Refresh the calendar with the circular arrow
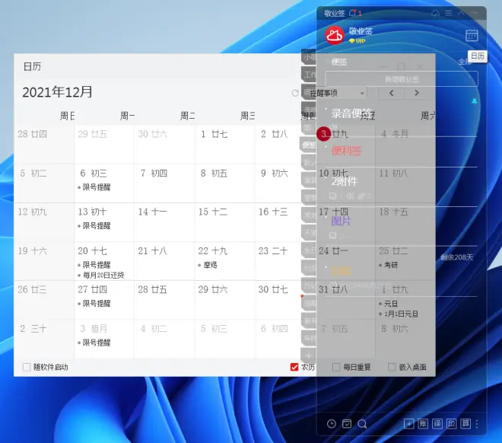502x443 pixels. click(295, 93)
